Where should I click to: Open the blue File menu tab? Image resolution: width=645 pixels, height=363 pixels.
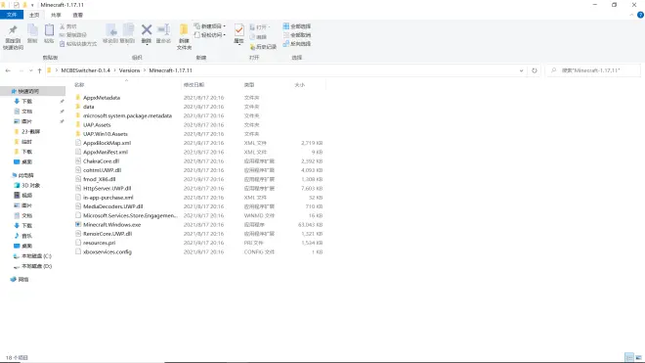[x=12, y=15]
